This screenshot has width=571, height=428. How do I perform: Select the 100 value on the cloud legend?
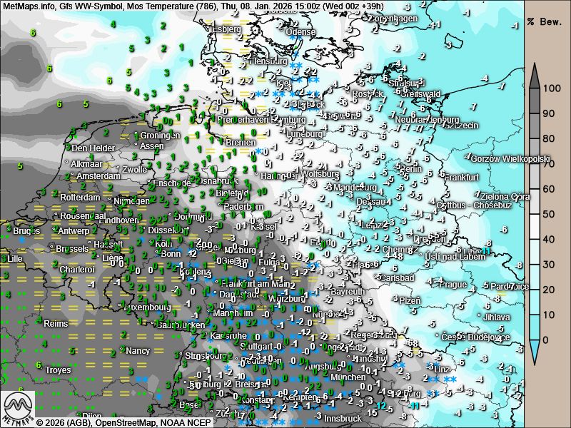pyautogui.click(x=550, y=89)
